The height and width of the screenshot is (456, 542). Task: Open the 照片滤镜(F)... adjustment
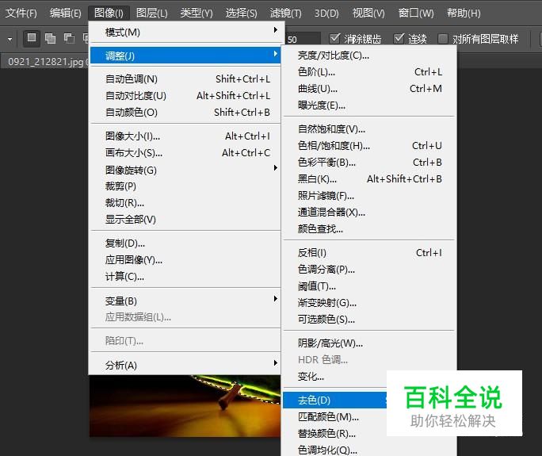[368, 195]
